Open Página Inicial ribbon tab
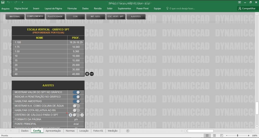 (x=21, y=8)
